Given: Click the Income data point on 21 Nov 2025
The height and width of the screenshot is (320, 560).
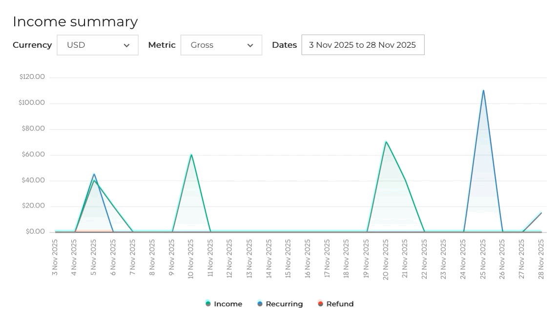Looking at the screenshot, I should coord(405,180).
